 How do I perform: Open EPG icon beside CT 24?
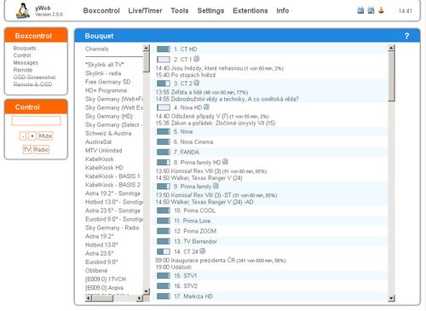[203, 251]
